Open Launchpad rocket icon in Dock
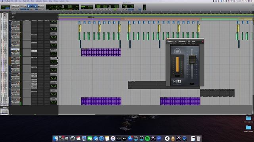 [x=73, y=138]
